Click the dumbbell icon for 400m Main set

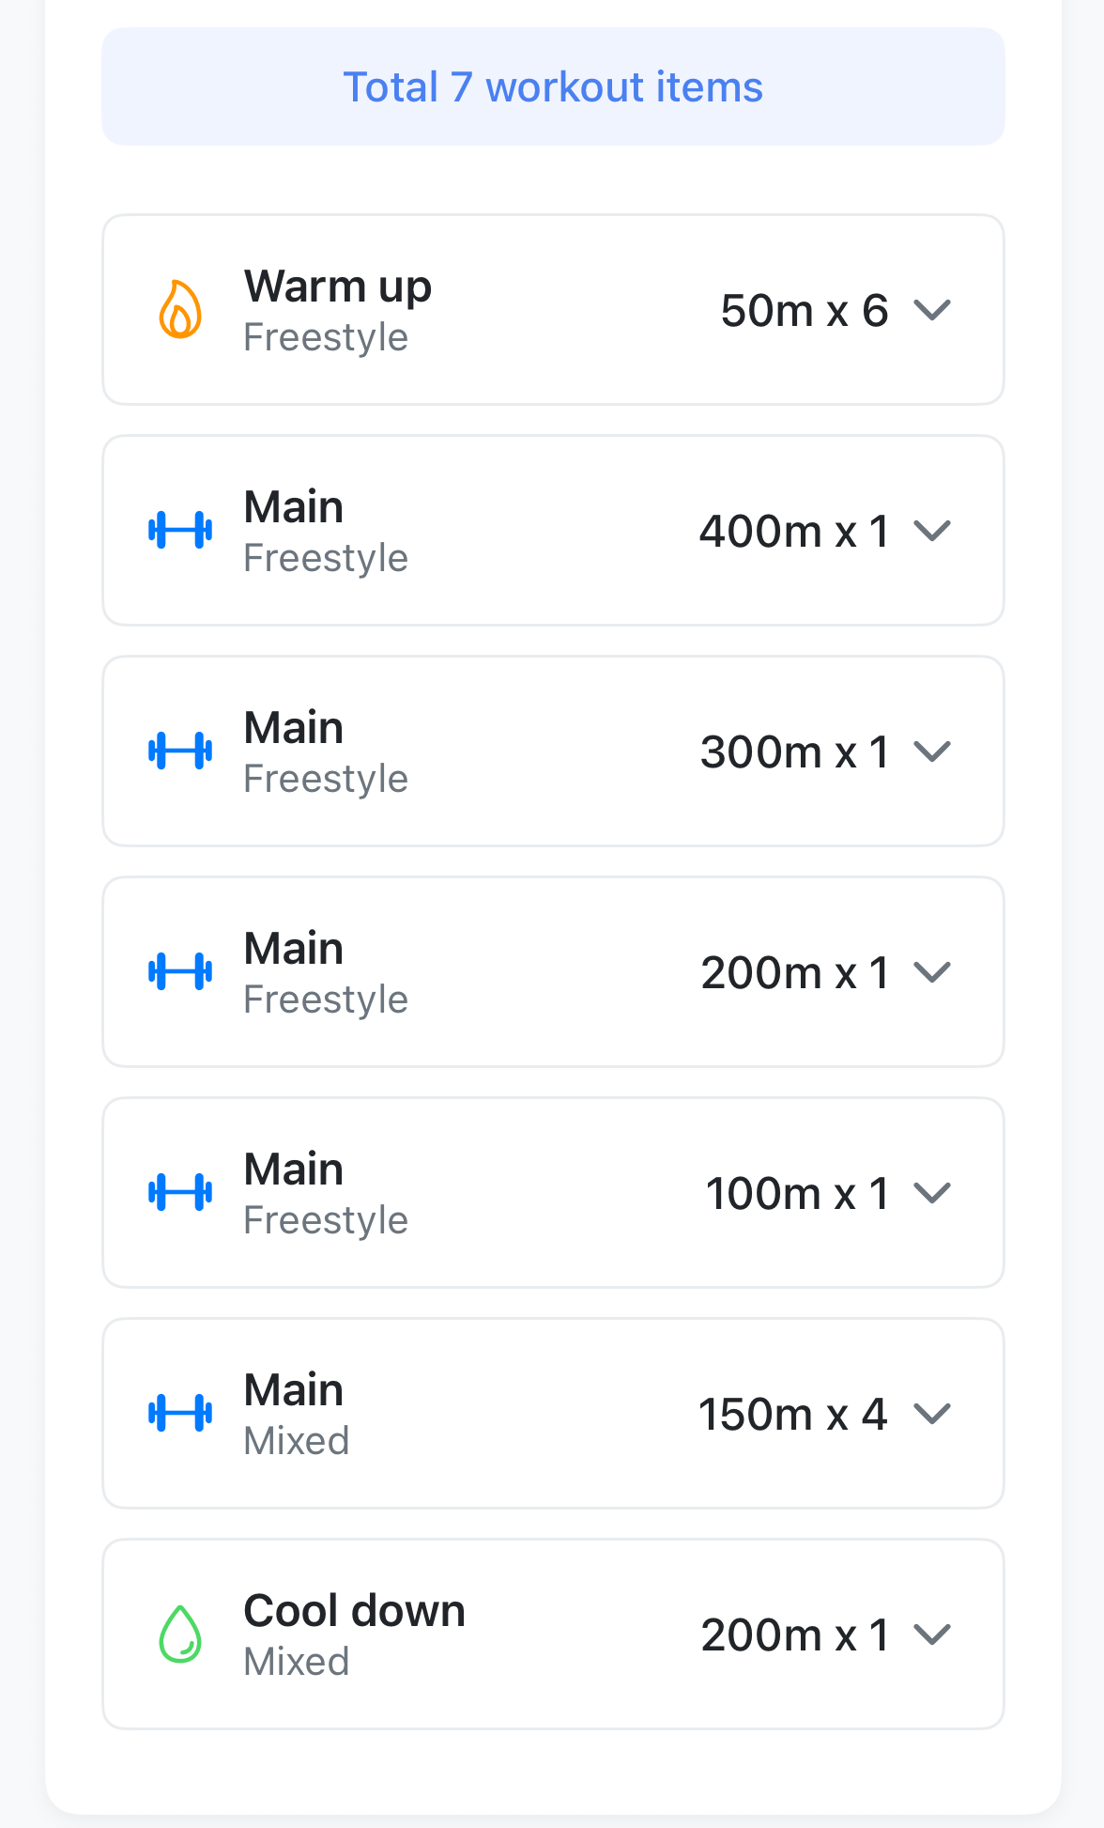(x=180, y=531)
